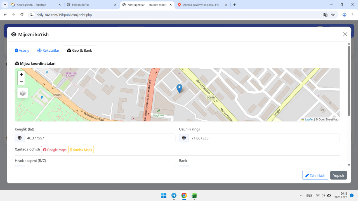
Task: Expand the browser tab search dropdown
Action: point(5,5)
